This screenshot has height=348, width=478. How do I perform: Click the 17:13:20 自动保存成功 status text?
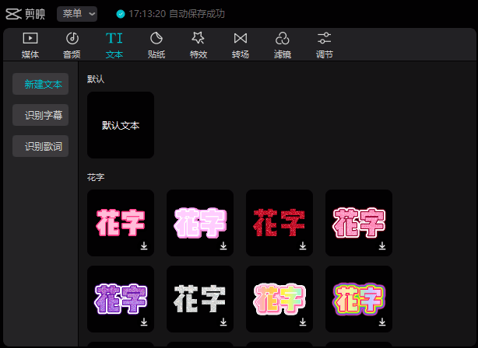click(177, 14)
